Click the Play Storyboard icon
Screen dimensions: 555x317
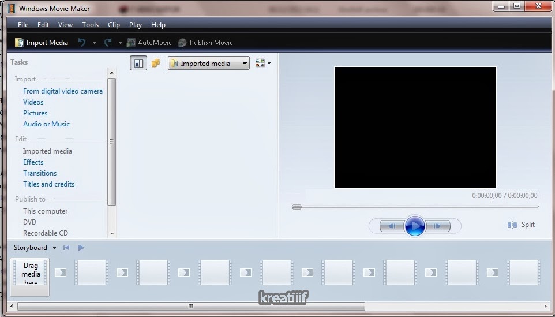(x=81, y=248)
